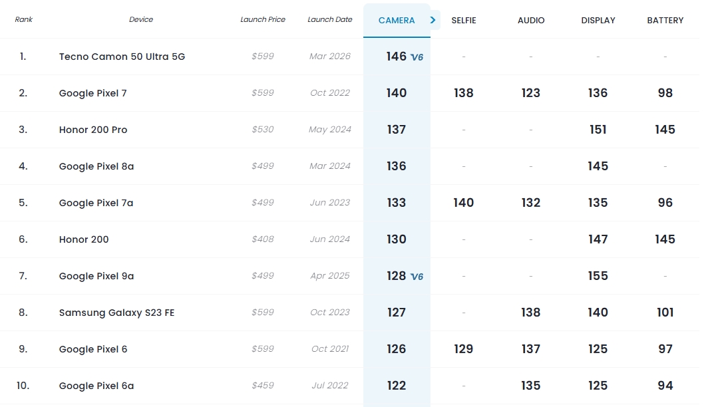
Task: Sort by Launch Price column header
Action: point(263,20)
